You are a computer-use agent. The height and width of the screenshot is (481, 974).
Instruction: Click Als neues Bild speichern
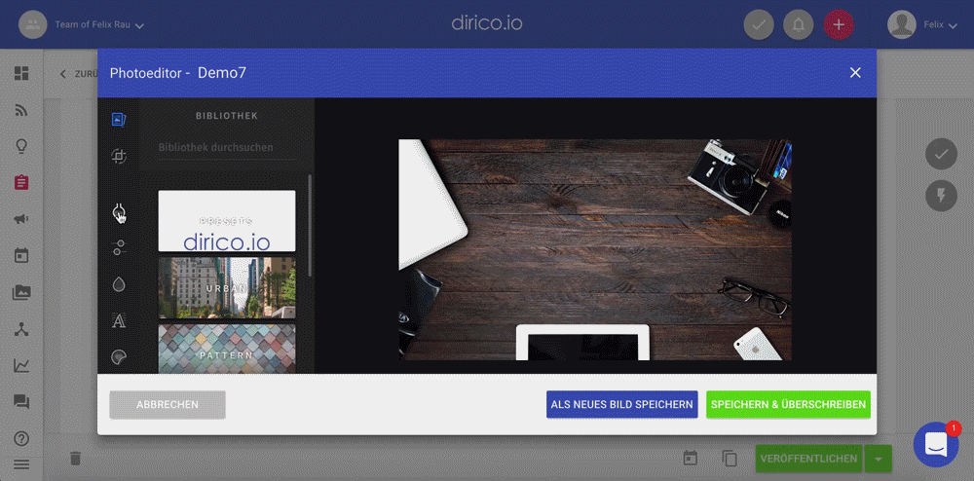tap(621, 405)
